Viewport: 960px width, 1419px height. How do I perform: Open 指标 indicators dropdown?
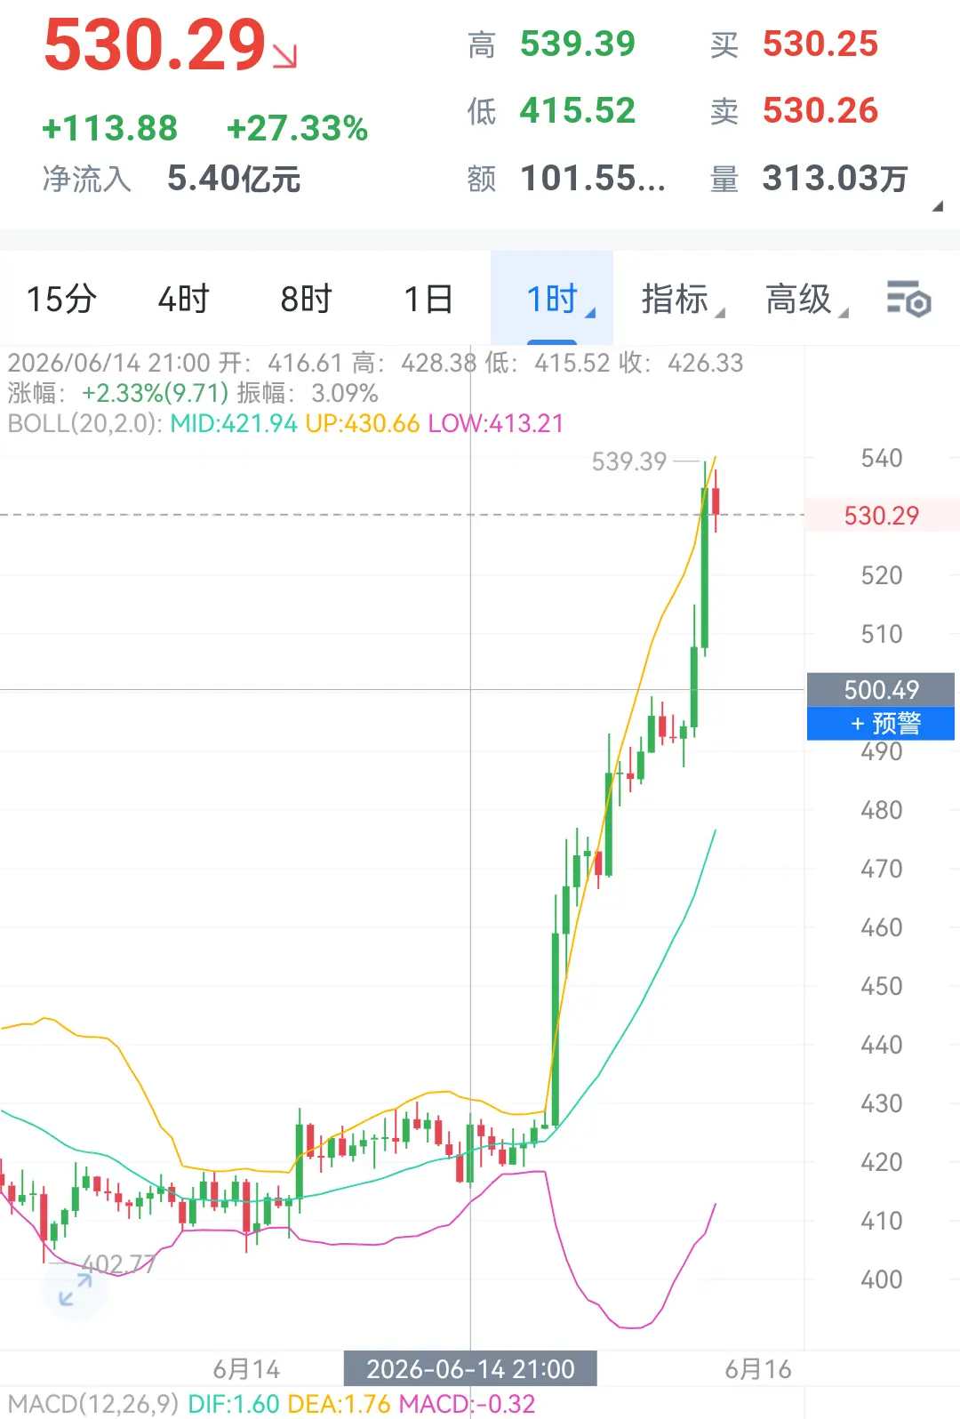coord(682,299)
